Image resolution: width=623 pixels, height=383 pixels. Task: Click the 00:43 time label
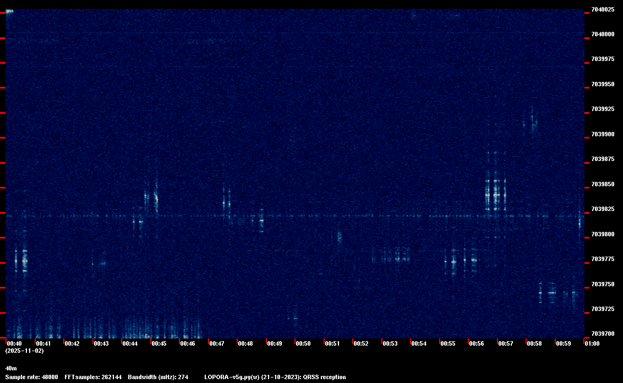click(101, 343)
